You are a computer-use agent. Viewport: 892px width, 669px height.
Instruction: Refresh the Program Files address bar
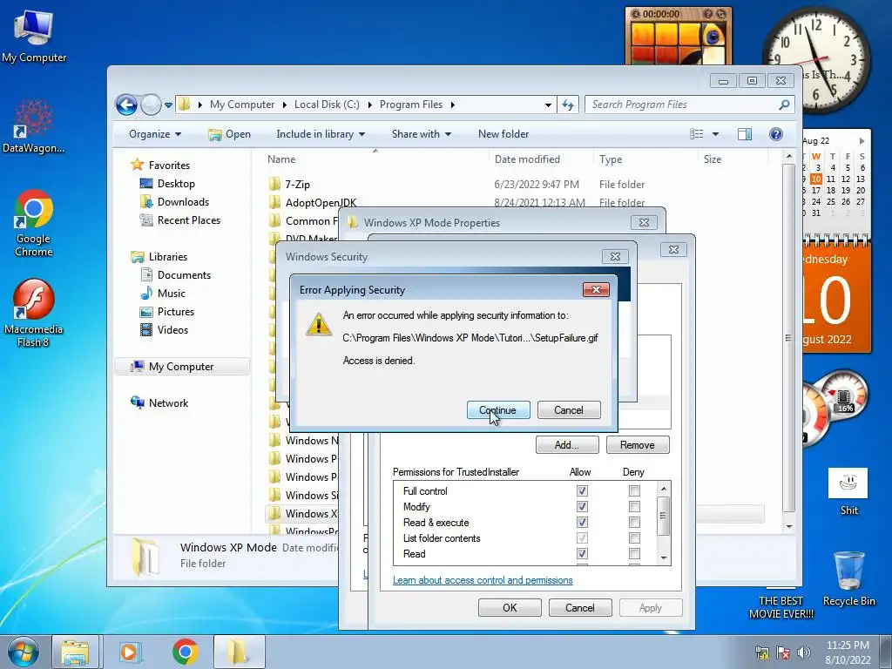click(x=568, y=105)
